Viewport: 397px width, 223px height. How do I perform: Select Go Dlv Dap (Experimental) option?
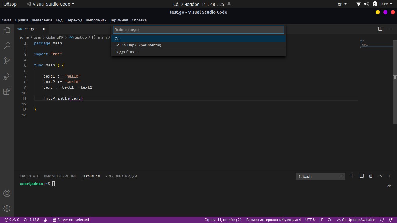(x=199, y=45)
